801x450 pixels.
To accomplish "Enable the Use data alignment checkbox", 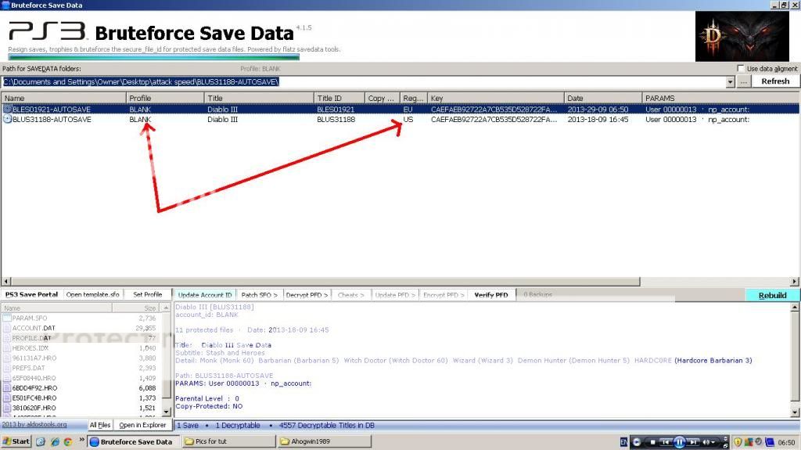I will 740,69.
